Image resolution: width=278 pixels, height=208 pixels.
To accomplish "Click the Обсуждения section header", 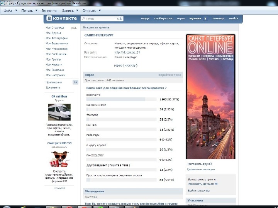I will [x=133, y=191].
